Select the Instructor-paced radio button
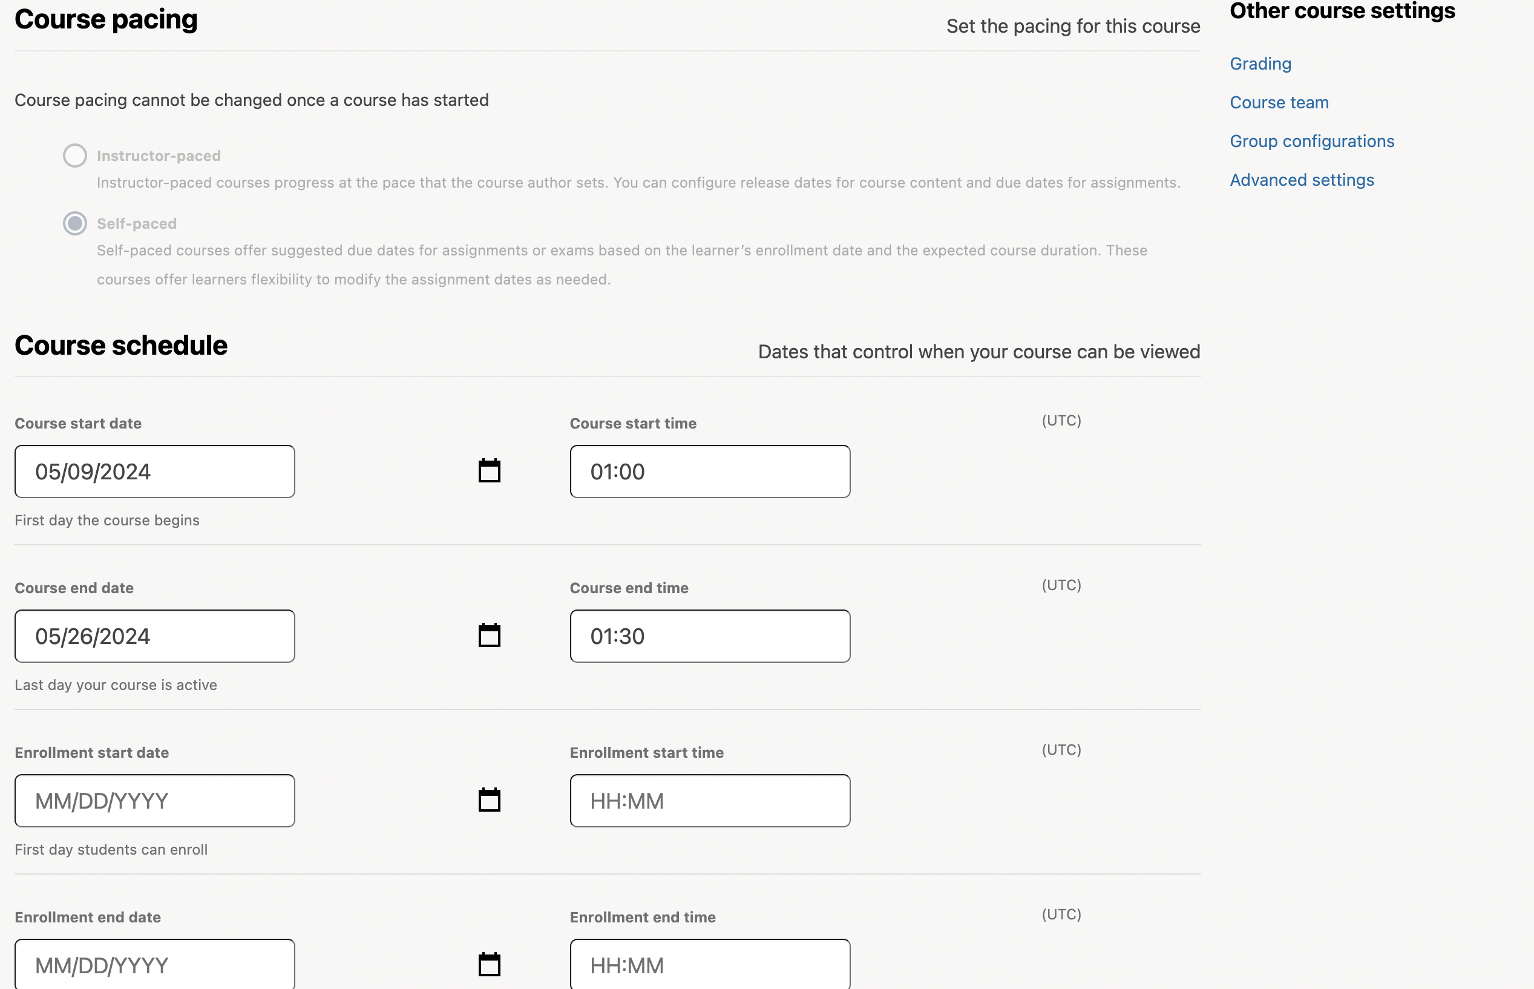Screen dimensions: 1534x989 tap(75, 156)
